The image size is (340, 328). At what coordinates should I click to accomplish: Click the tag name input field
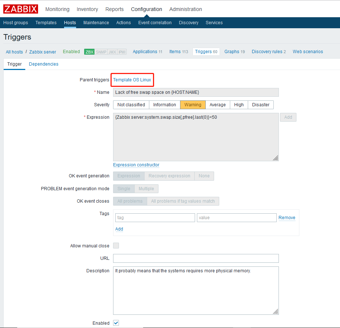pos(155,218)
